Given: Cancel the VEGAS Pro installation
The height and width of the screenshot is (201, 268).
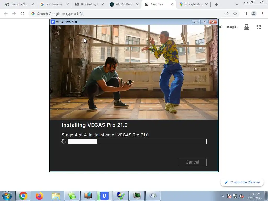Looking at the screenshot, I should [x=192, y=162].
